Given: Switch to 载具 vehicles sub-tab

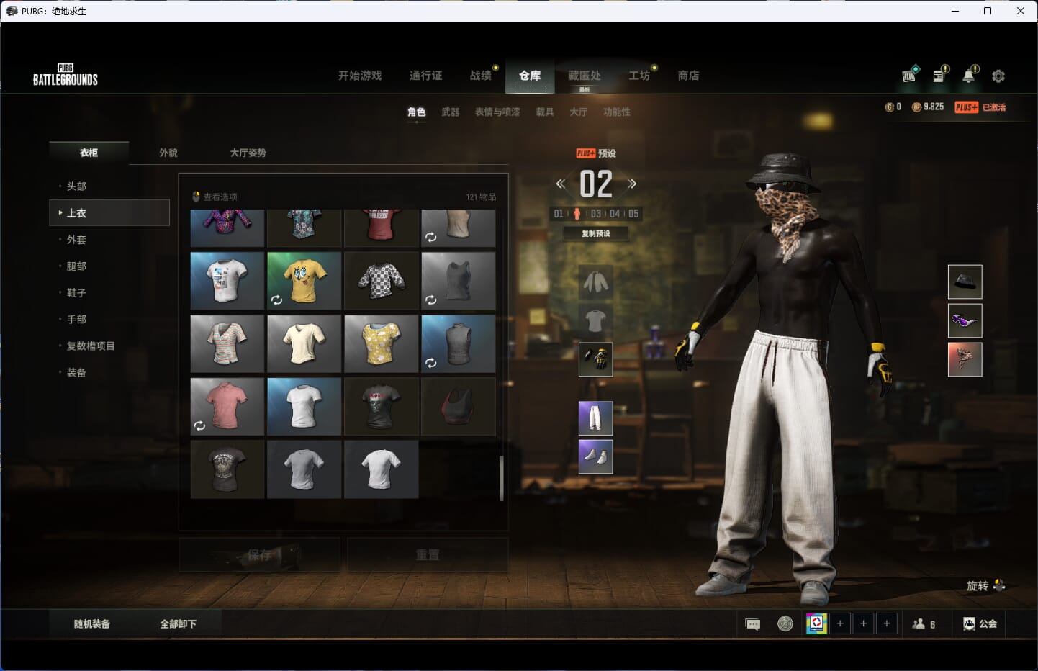Looking at the screenshot, I should (545, 112).
